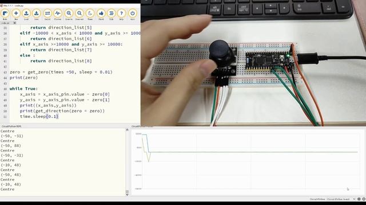366x205 pixels.
Task: Click the REPL scrollbar up arrow
Action: [x=127, y=130]
